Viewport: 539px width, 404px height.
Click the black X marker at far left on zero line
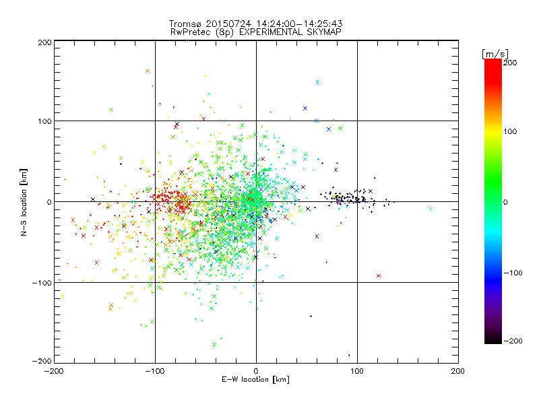click(x=92, y=199)
